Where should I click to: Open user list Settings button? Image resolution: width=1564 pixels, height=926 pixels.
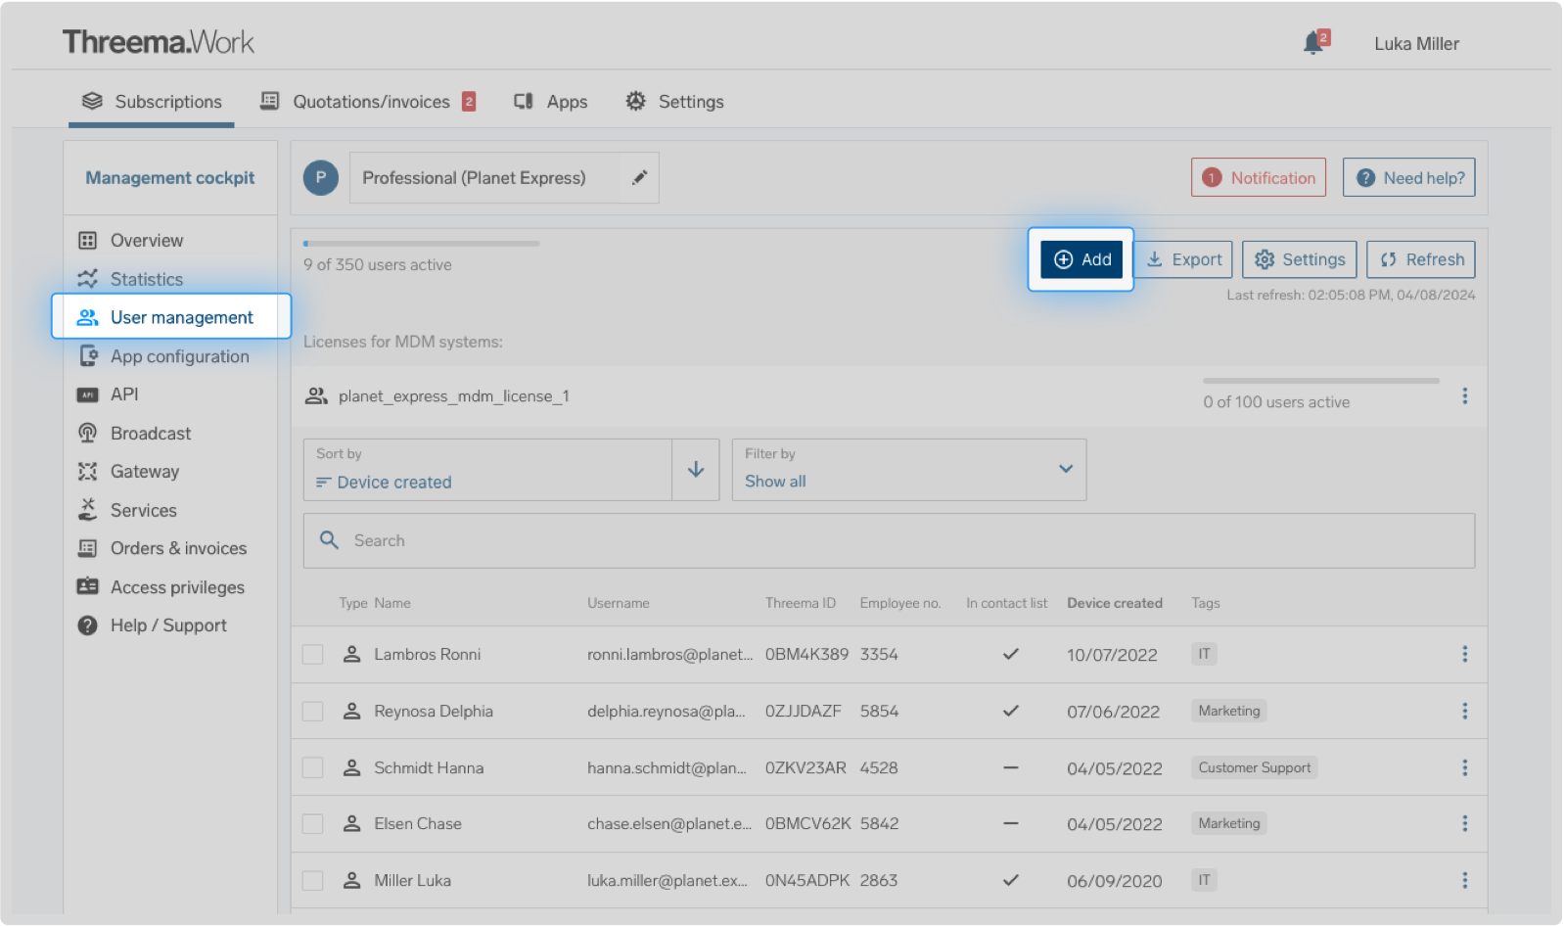[x=1300, y=259]
